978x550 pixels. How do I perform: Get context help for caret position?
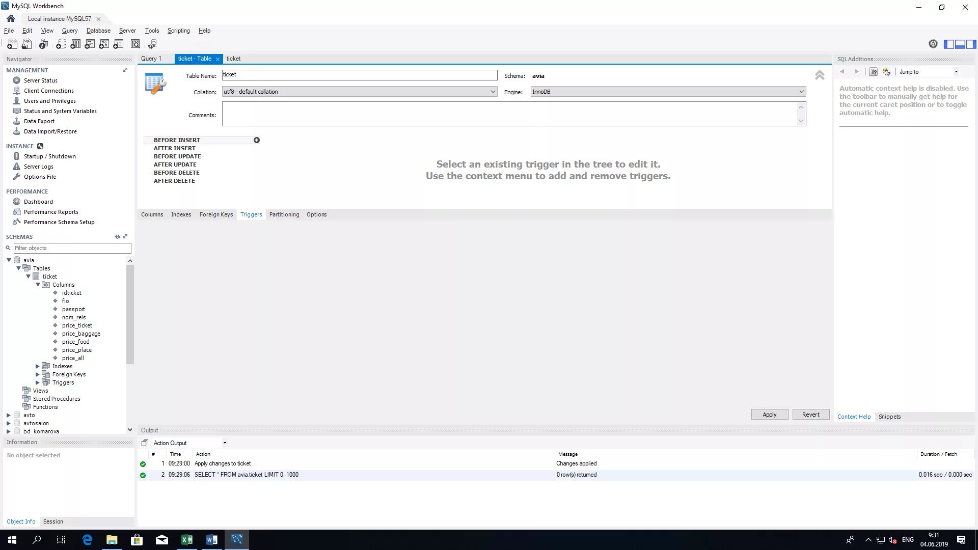point(873,72)
